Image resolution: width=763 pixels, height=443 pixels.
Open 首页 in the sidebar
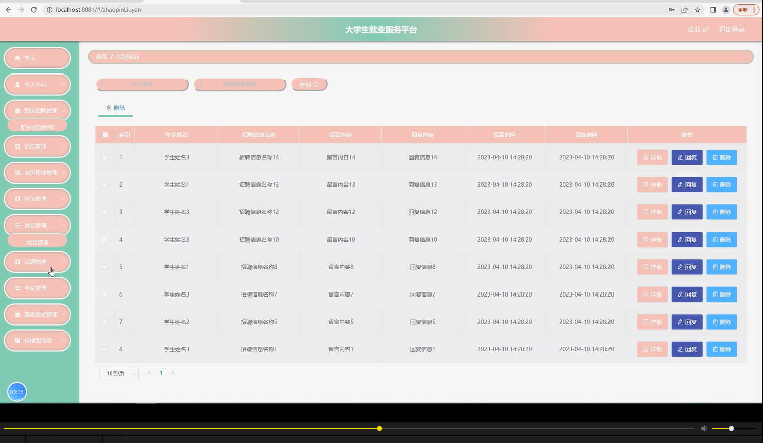point(37,58)
